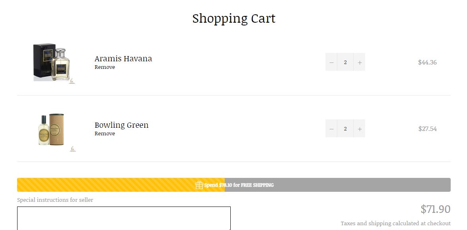This screenshot has height=230, width=467.
Task: Click the gift box icon in shipping bar
Action: coord(199,185)
